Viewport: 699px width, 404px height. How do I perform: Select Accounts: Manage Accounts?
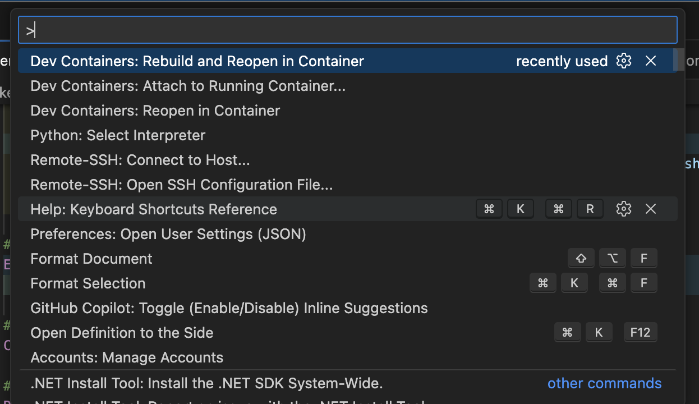click(127, 357)
